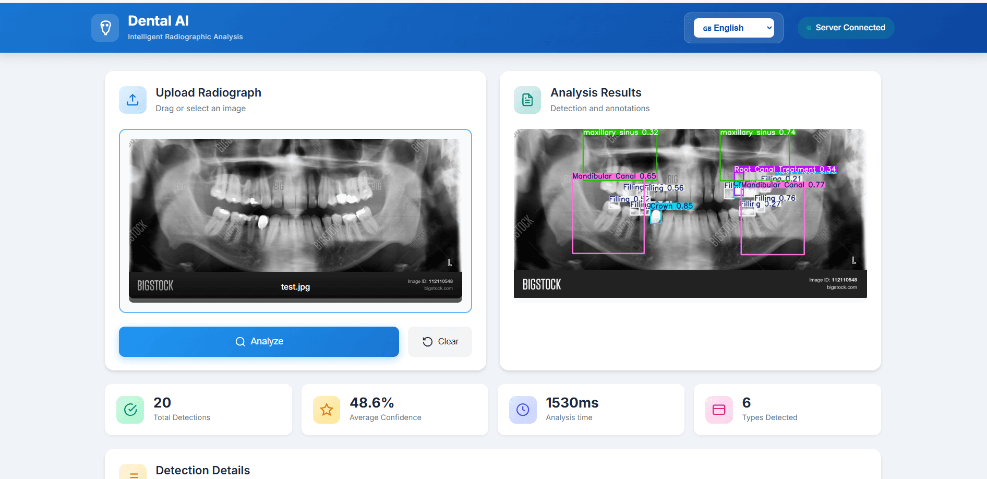Click the annotated analysis result radiograph
Image resolution: width=987 pixels, height=479 pixels.
(x=690, y=213)
